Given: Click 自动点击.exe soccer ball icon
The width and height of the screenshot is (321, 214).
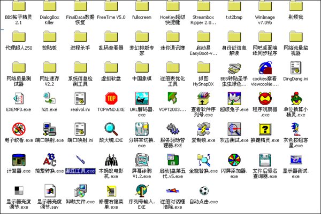Looking at the screenshot, I should pos(204,191).
